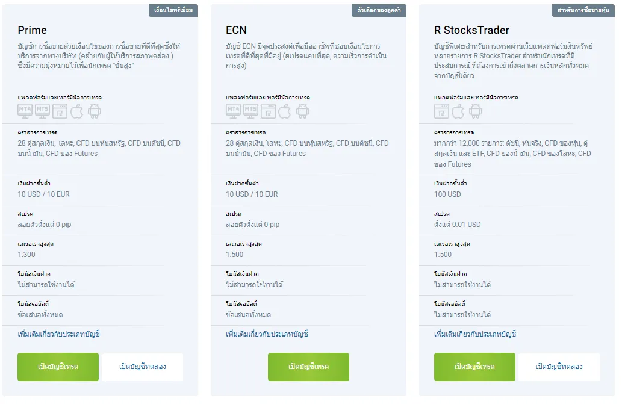Click the MT4 platform icon in Prime card

(25, 111)
